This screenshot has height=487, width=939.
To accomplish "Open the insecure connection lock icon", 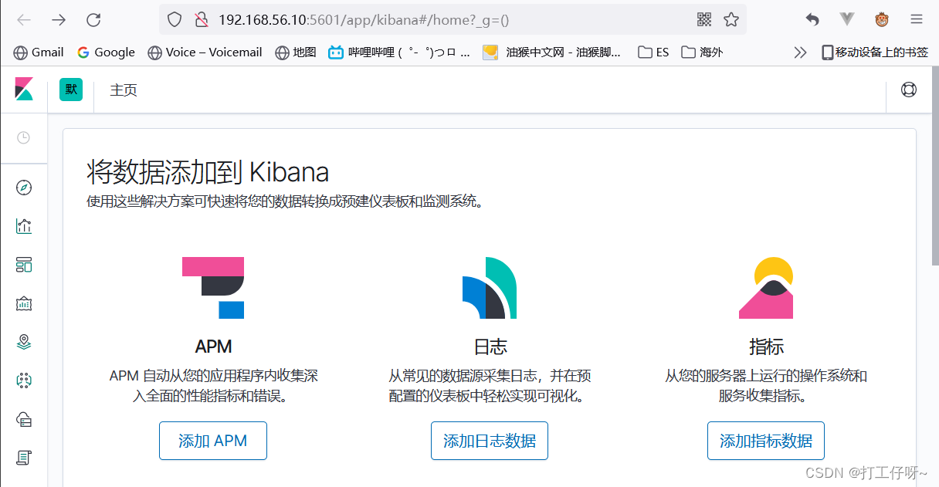I will [x=201, y=20].
